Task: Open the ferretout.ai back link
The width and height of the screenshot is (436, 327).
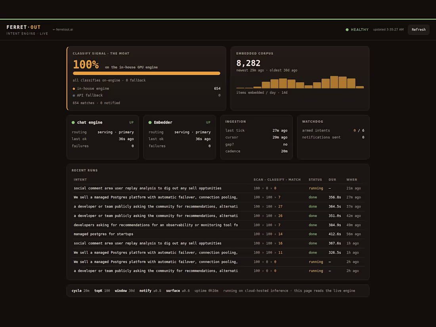Action: click(63, 29)
